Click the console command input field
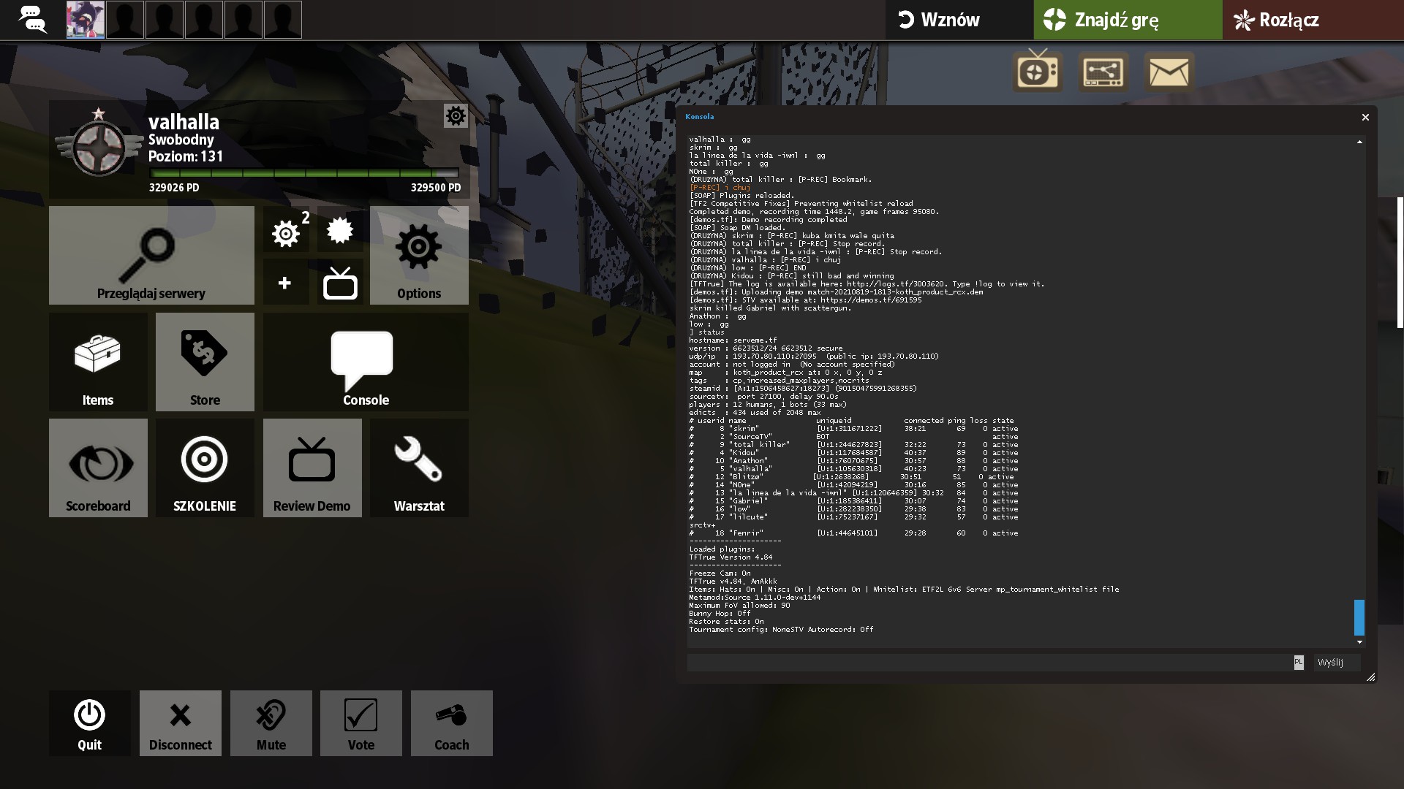1404x789 pixels. pos(989,663)
